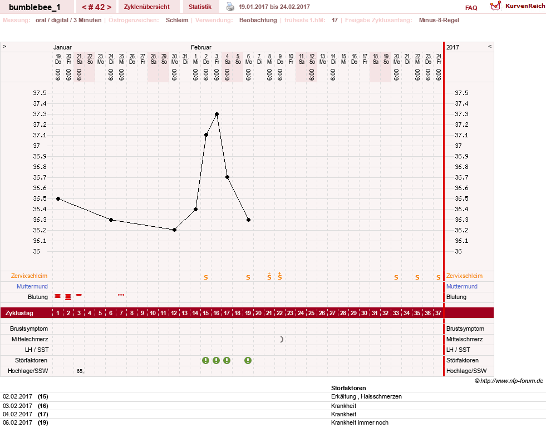The height and width of the screenshot is (443, 546).
Task: Click the date range 19.01.2017 bis 24.02.2017
Action: click(x=274, y=7)
